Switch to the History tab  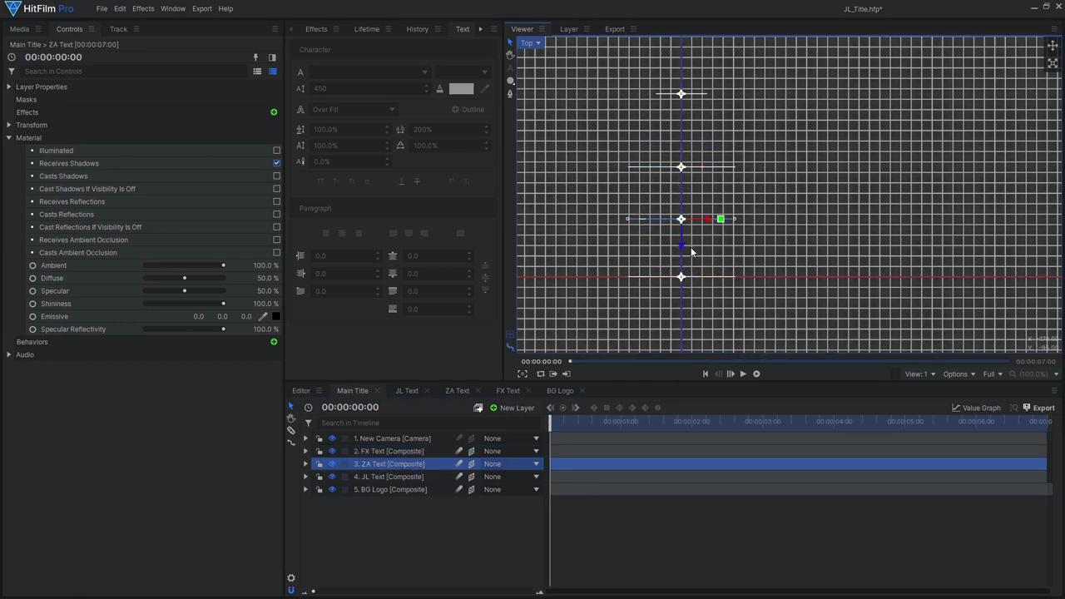click(417, 29)
